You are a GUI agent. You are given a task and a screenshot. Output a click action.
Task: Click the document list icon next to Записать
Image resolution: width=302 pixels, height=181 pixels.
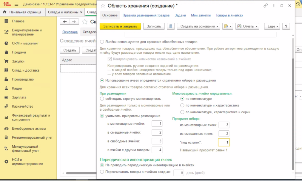(x=171, y=26)
